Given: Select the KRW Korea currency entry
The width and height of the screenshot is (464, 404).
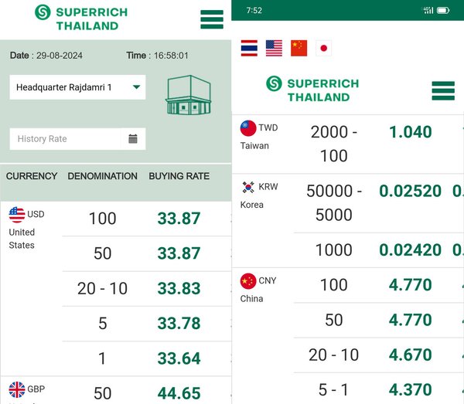Looking at the screenshot, I should 259,195.
